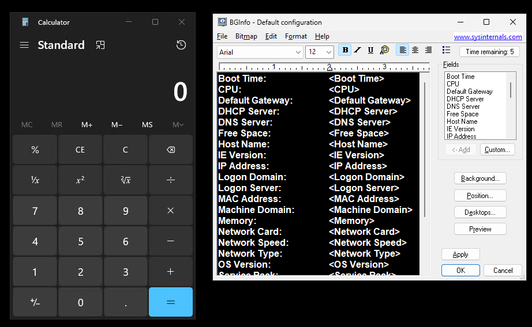
Task: Toggle Calculator keep-on-top mode icon
Action: coord(100,45)
